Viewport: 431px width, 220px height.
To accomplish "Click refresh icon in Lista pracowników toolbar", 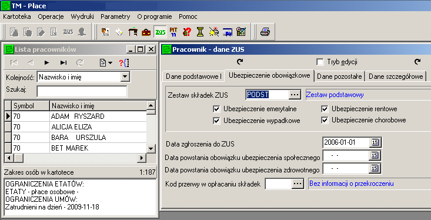I will [x=80, y=63].
